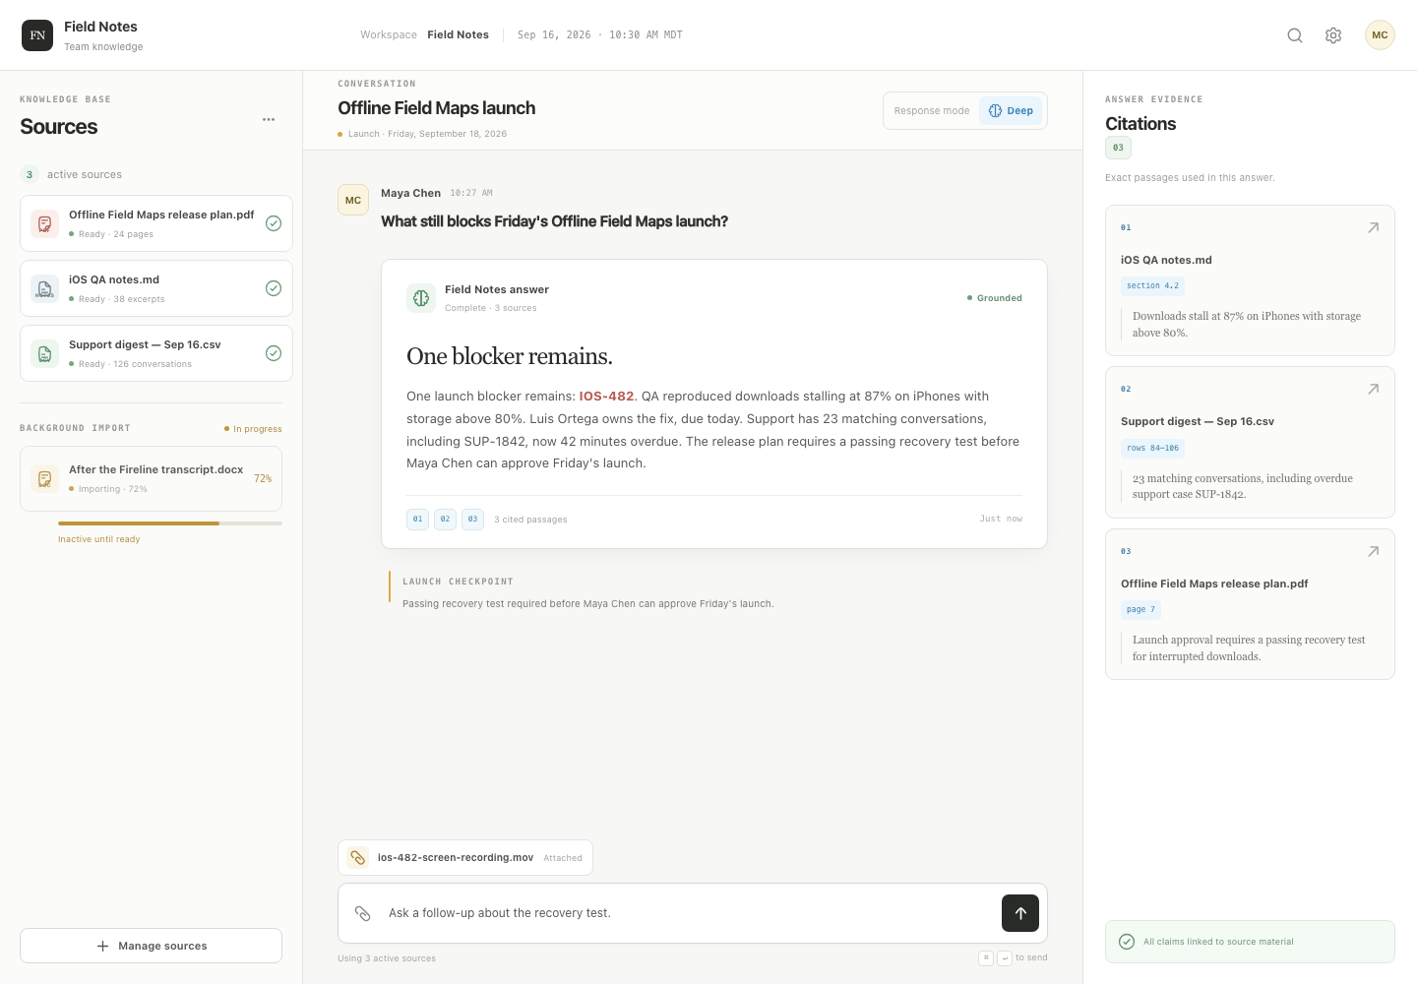This screenshot has height=984, width=1417.
Task: Open the iOS QA notes citation arrow
Action: click(x=1373, y=227)
